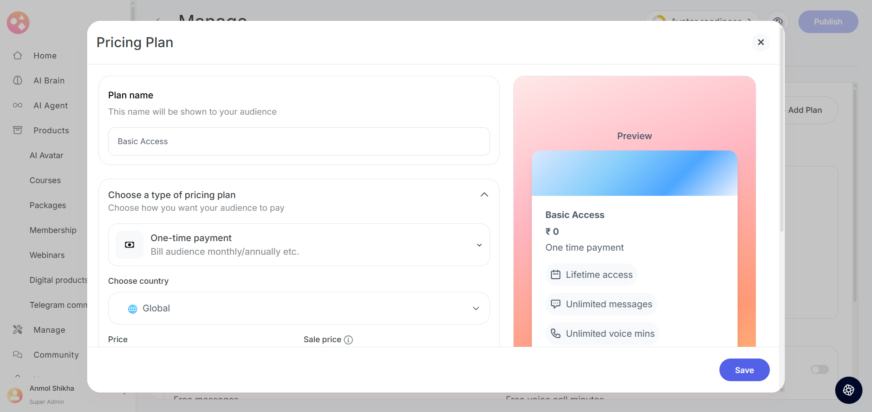Viewport: 872px width, 412px height.
Task: Click the preview eye icon near Publish
Action: click(x=778, y=21)
